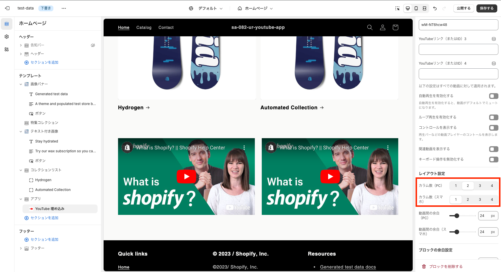Screen dimensions: 501x272
Task: Click the 保存する button
Action: click(487, 8)
